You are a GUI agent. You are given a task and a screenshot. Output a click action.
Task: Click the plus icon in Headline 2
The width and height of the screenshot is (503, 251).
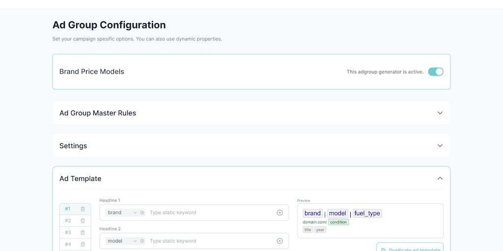[279, 241]
